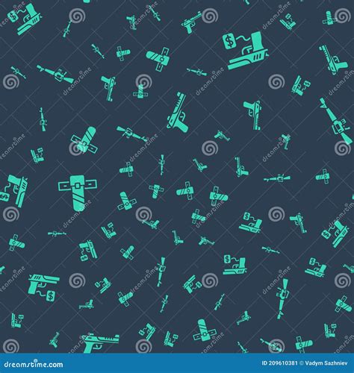Click the vertical sniper rifle at lower right
Viewport: 354px width, 373px height.
(283, 298)
